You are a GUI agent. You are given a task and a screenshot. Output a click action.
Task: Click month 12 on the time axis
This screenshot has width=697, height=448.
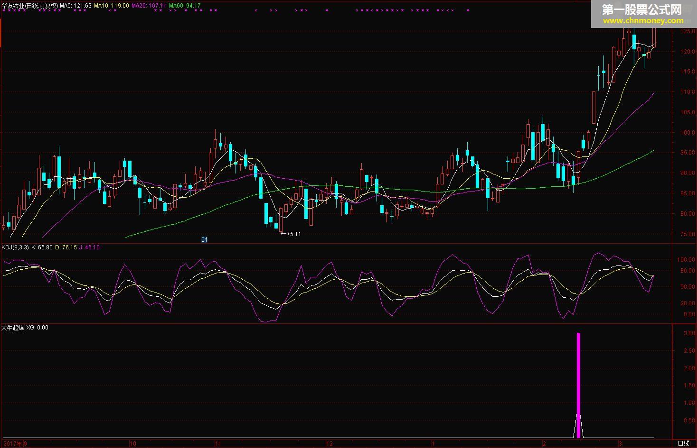tap(329, 444)
